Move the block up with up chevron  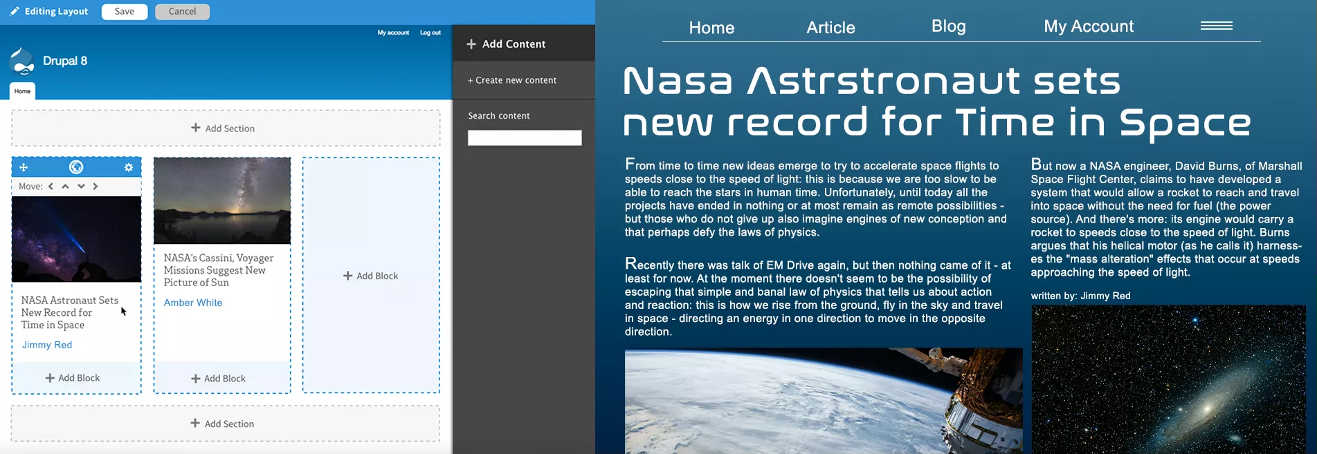click(66, 187)
